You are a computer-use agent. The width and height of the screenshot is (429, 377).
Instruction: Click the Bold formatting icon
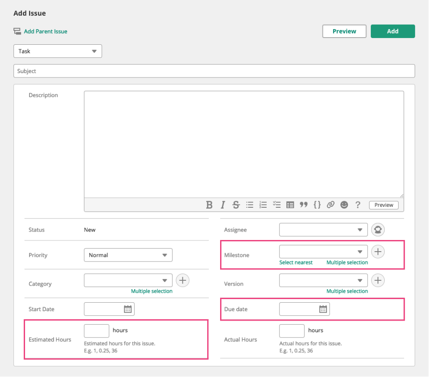click(209, 205)
